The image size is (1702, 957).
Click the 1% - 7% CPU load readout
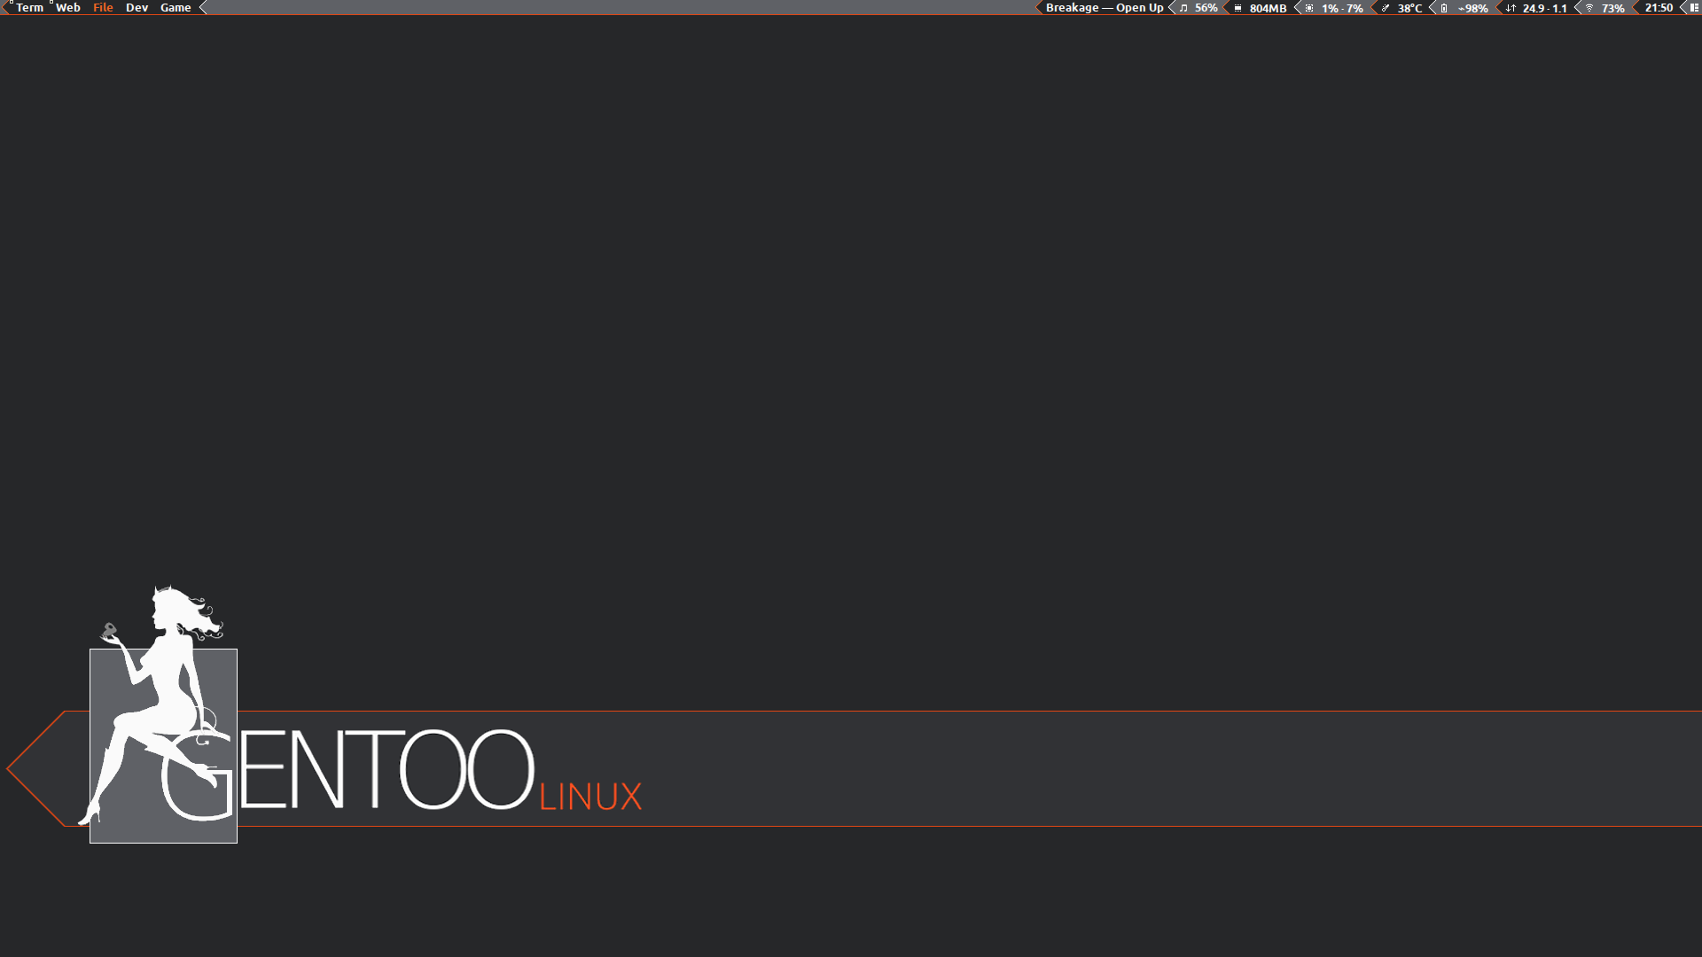pos(1342,8)
